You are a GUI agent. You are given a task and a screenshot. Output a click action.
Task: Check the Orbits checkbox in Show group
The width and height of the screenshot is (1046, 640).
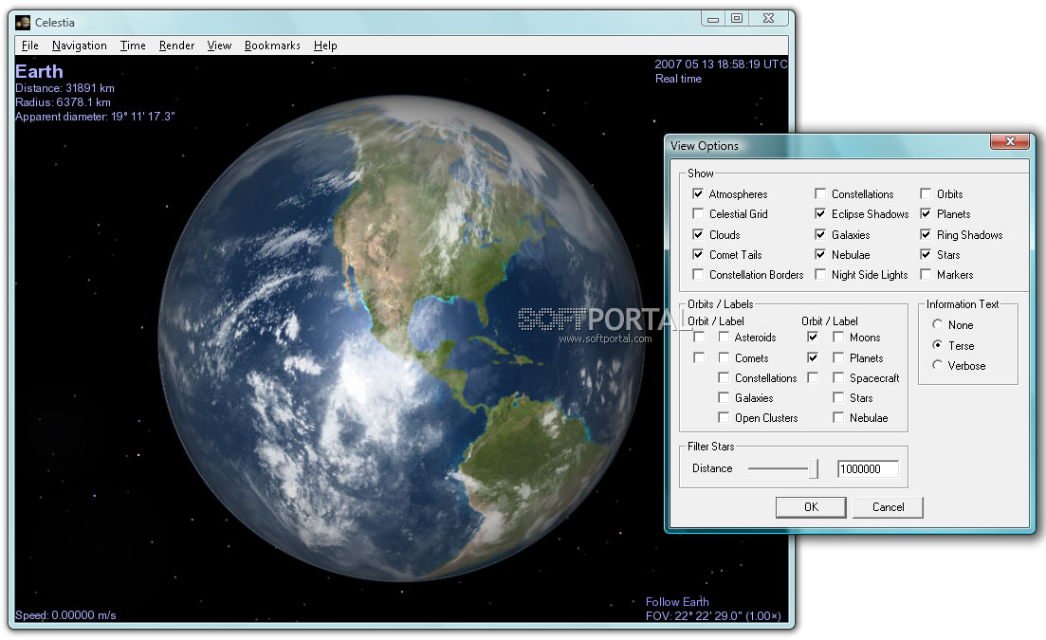point(926,194)
